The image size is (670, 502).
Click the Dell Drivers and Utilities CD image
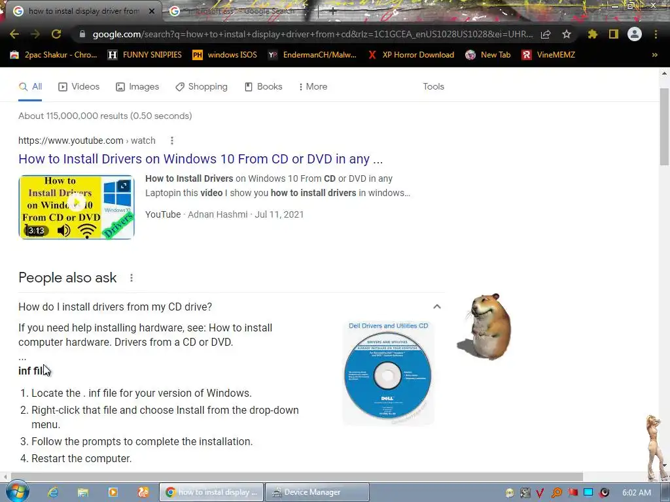[x=388, y=372]
